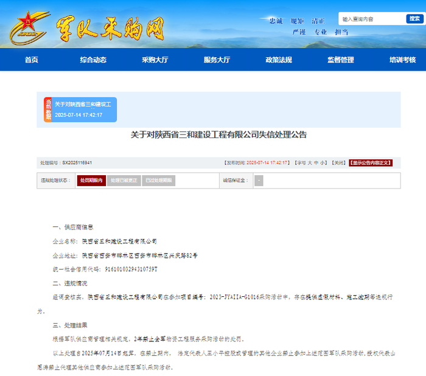Click the red 显示公告内容正文 button

[x=371, y=162]
